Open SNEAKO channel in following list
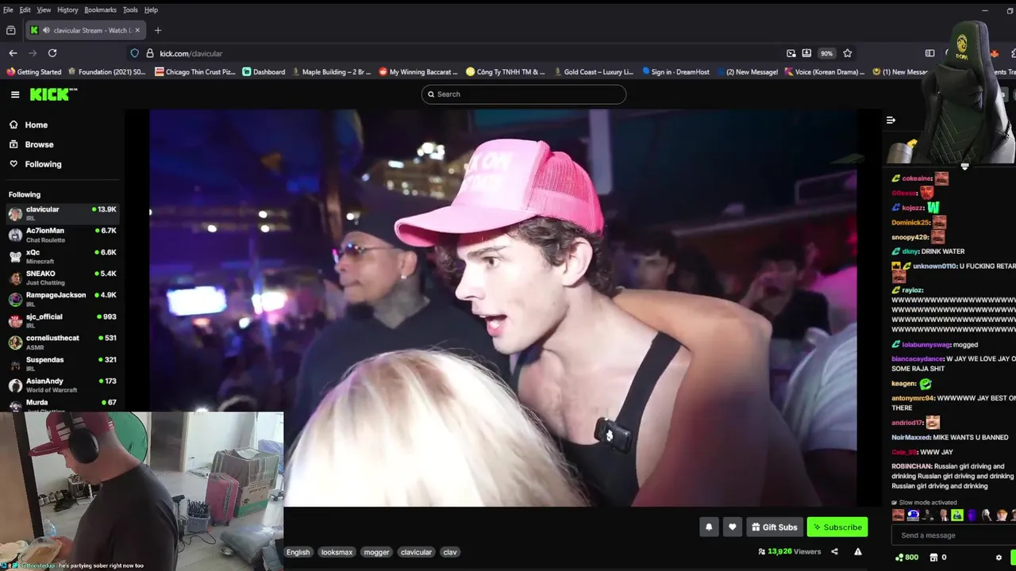The height and width of the screenshot is (571, 1016). click(62, 278)
